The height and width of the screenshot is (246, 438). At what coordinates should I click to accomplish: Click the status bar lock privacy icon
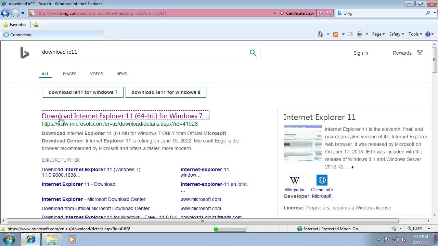tap(395, 229)
